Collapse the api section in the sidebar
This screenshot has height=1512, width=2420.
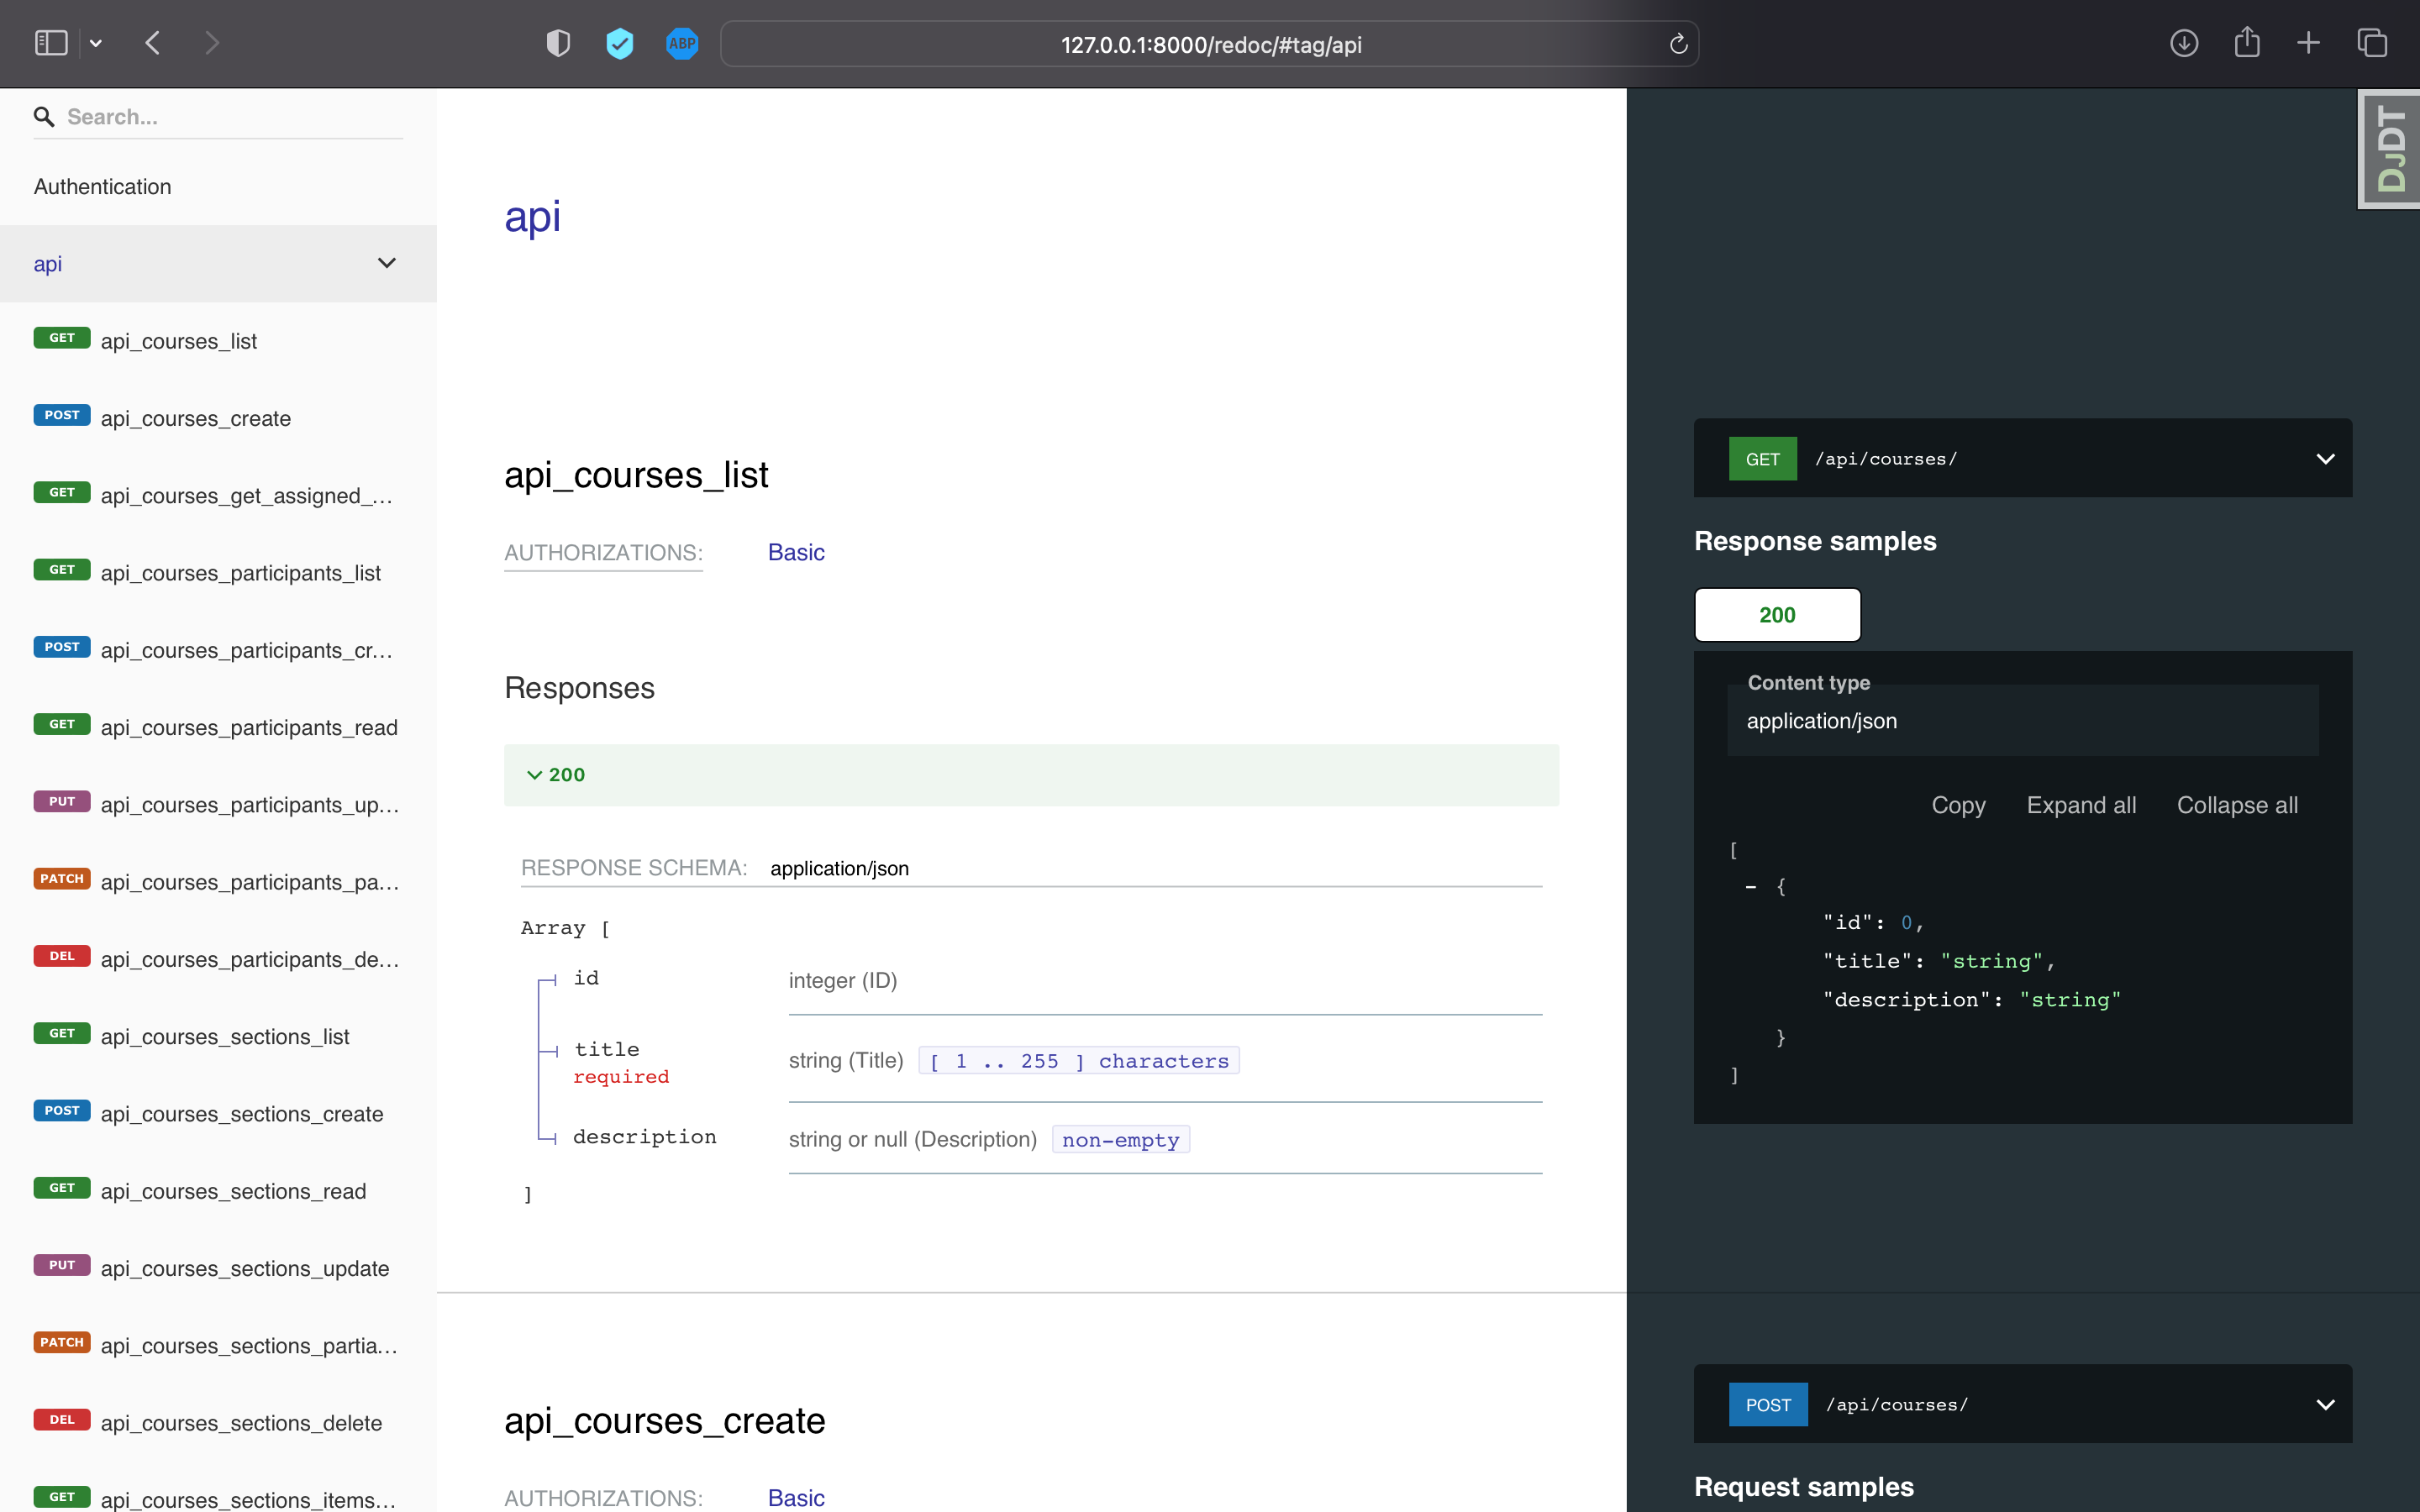tap(387, 263)
